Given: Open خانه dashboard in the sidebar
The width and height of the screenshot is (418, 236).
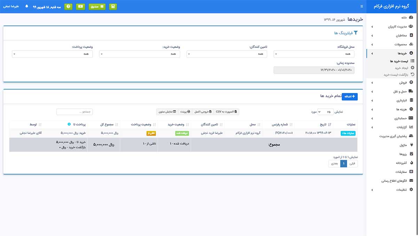Looking at the screenshot, I should [x=404, y=17].
